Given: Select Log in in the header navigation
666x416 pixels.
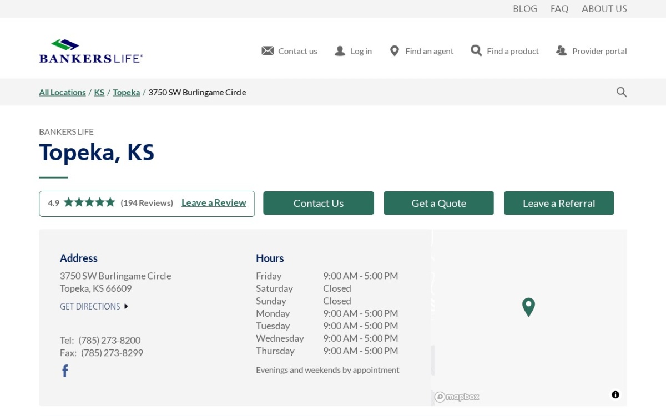Looking at the screenshot, I should tap(361, 51).
